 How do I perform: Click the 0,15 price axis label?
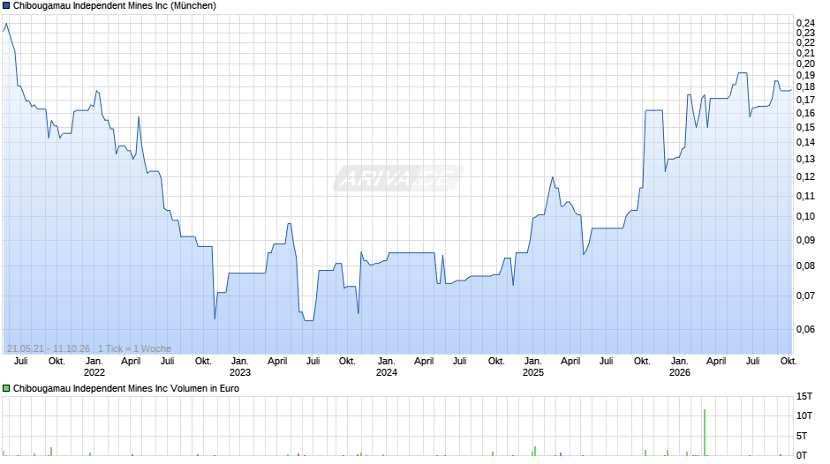click(805, 128)
